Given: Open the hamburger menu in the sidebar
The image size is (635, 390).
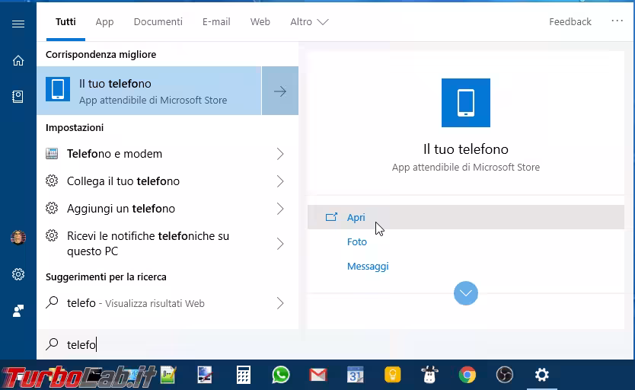Looking at the screenshot, I should point(18,24).
